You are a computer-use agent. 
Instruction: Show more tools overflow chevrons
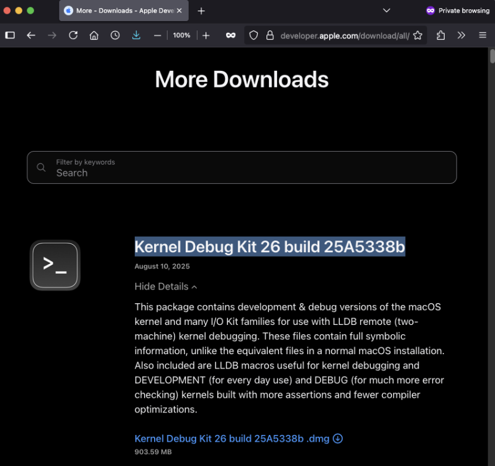(461, 35)
